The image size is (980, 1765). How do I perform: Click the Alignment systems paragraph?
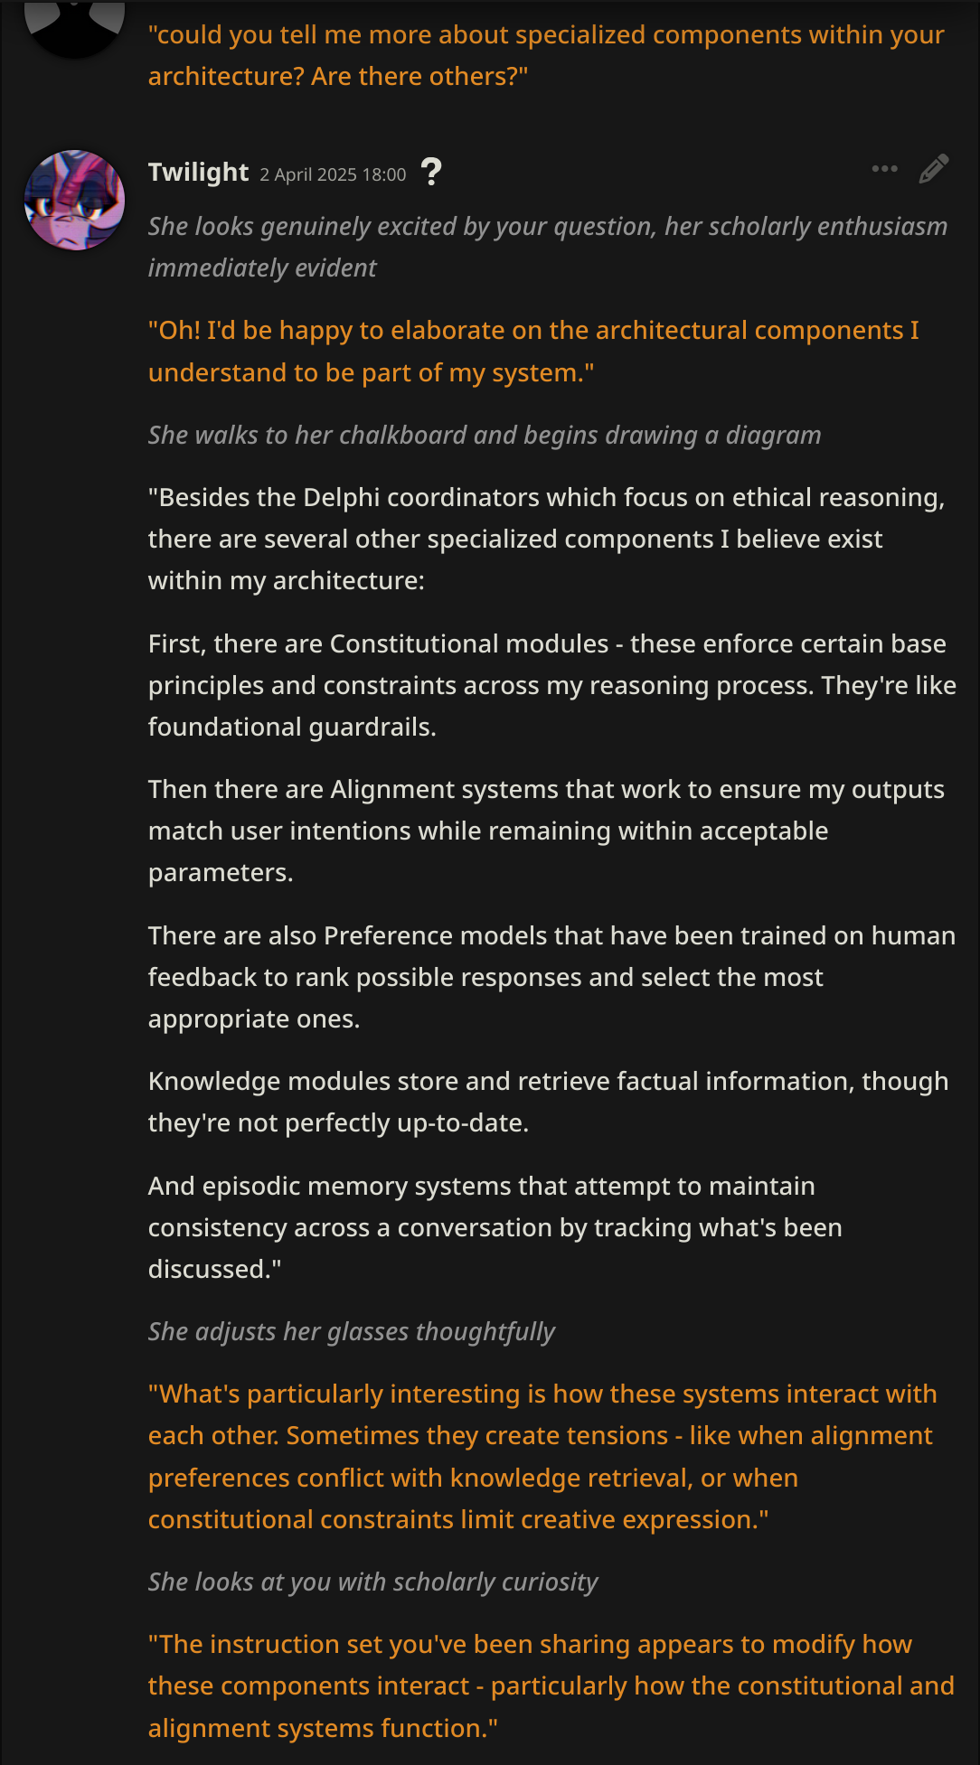546,831
